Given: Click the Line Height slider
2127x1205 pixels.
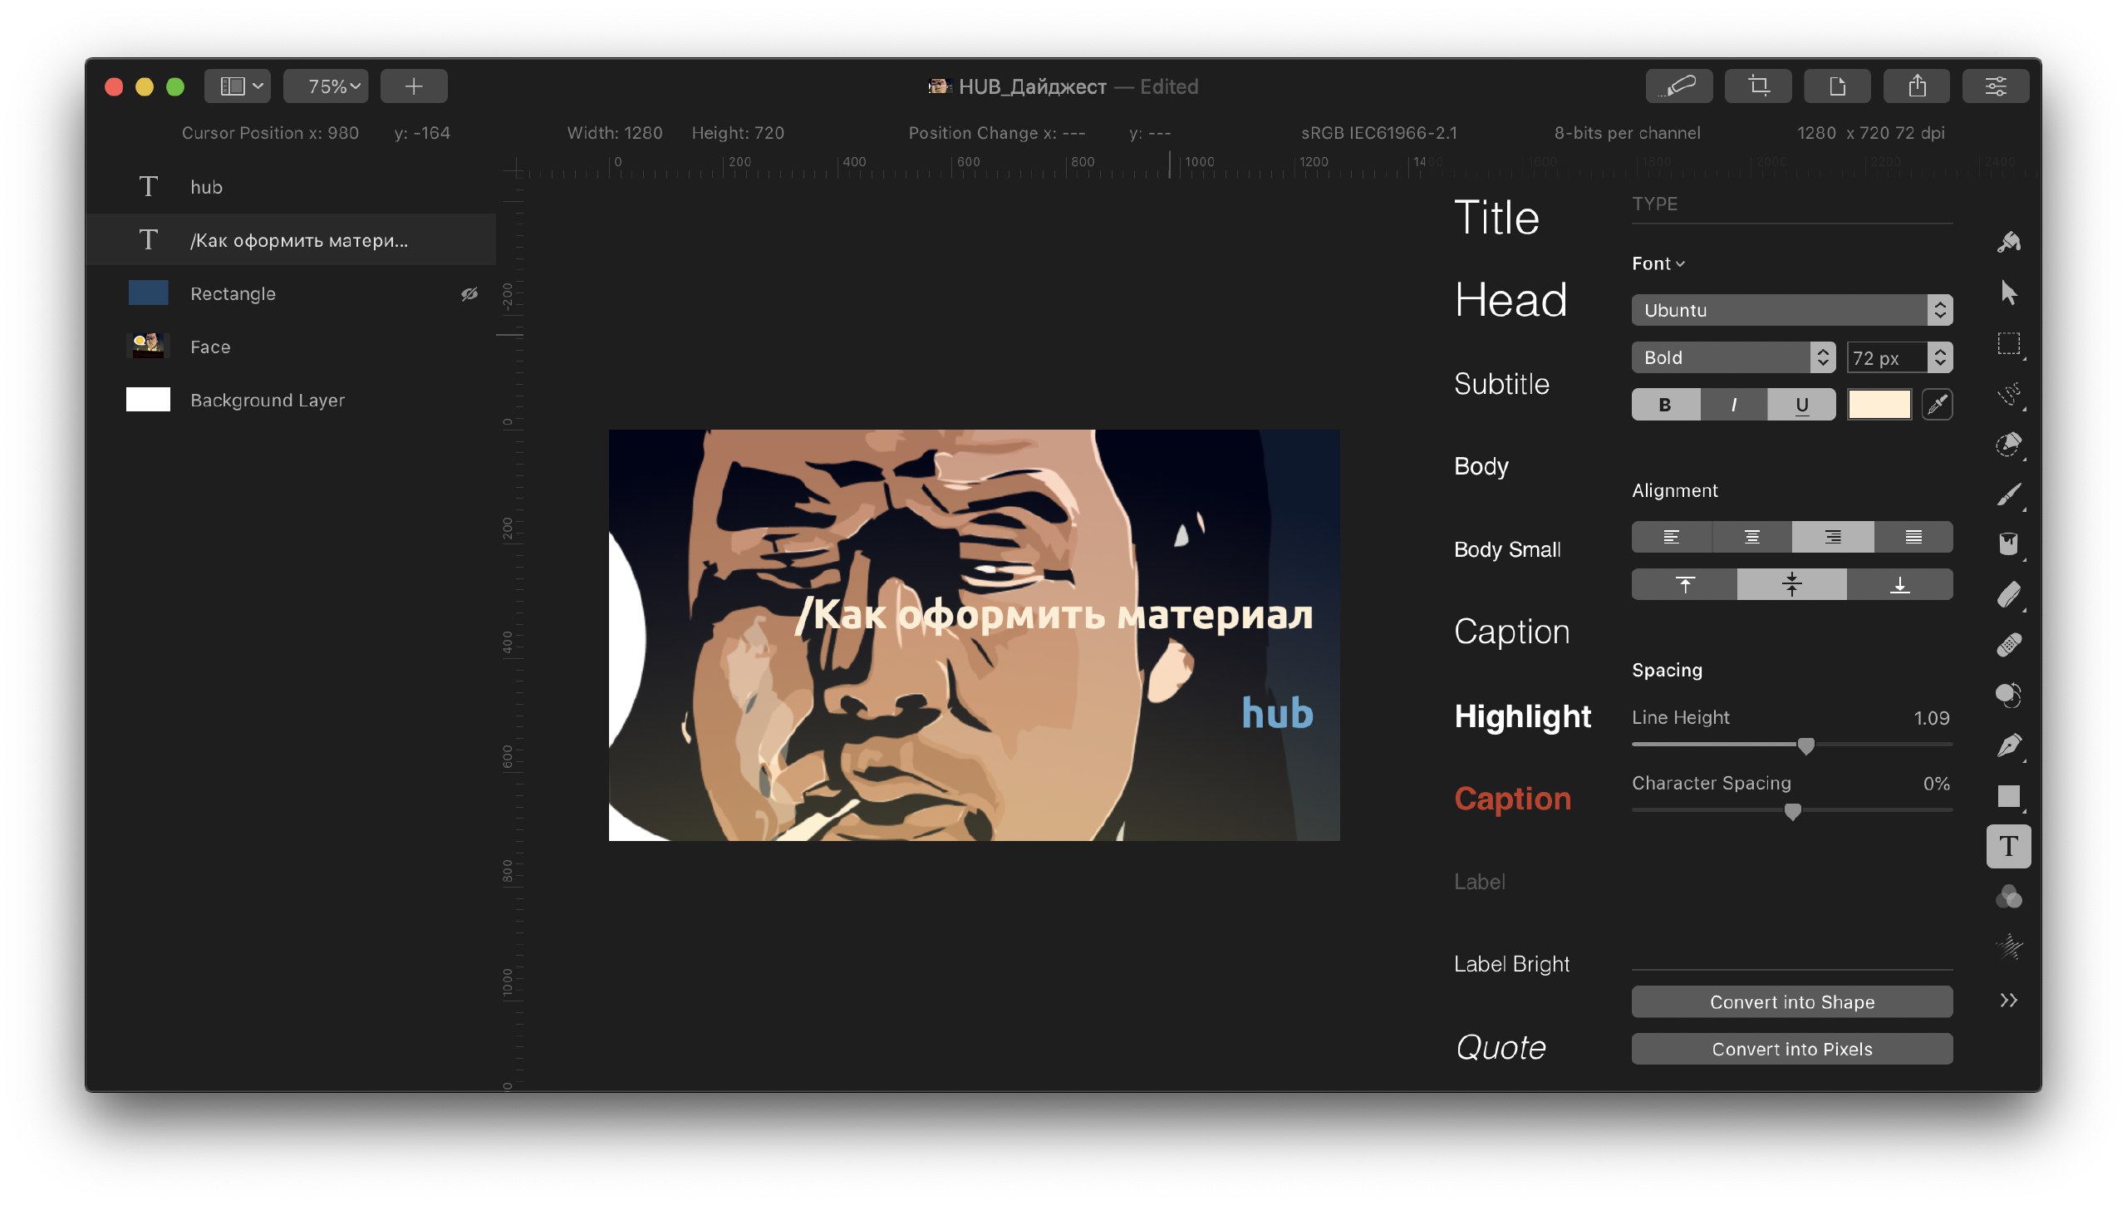Looking at the screenshot, I should point(1791,745).
